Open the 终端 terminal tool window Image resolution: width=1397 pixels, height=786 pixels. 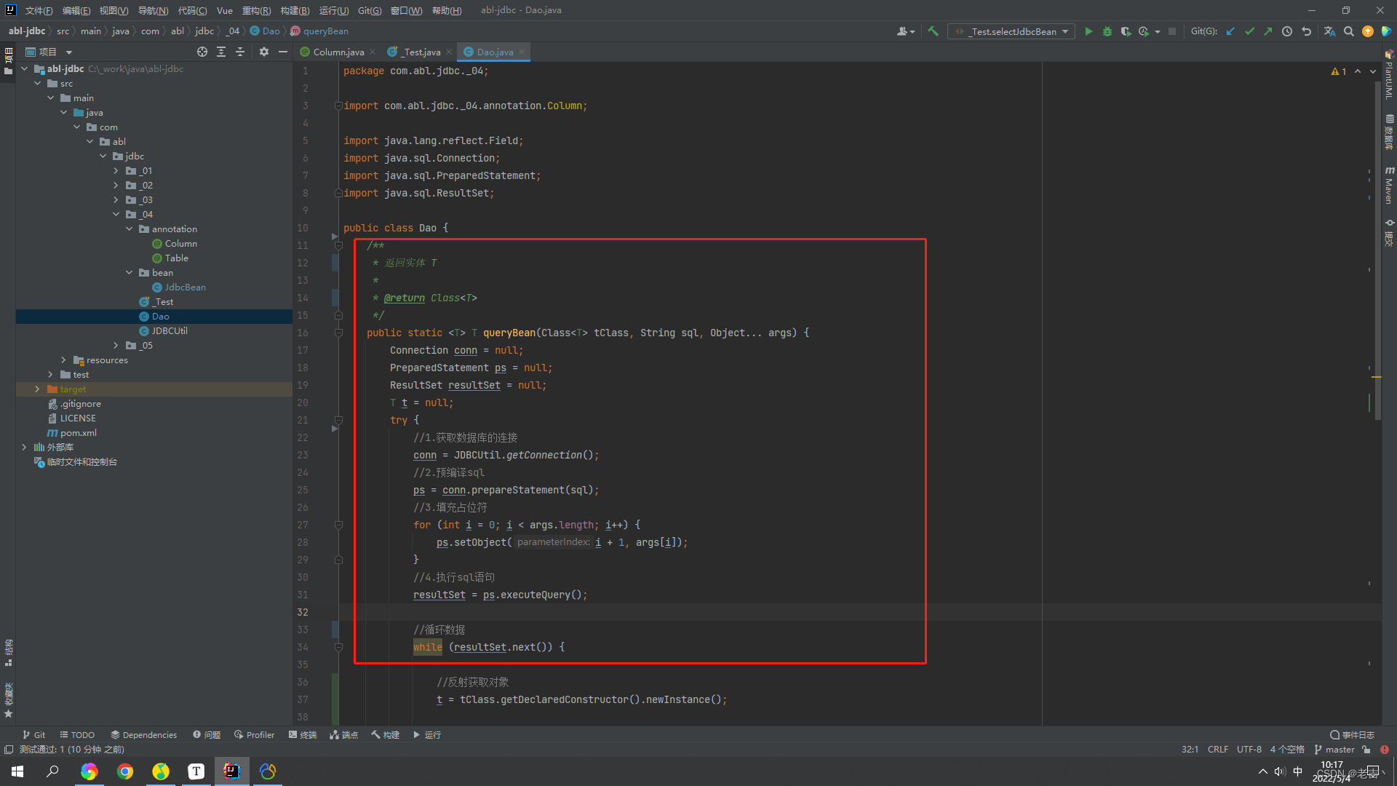[x=303, y=735]
